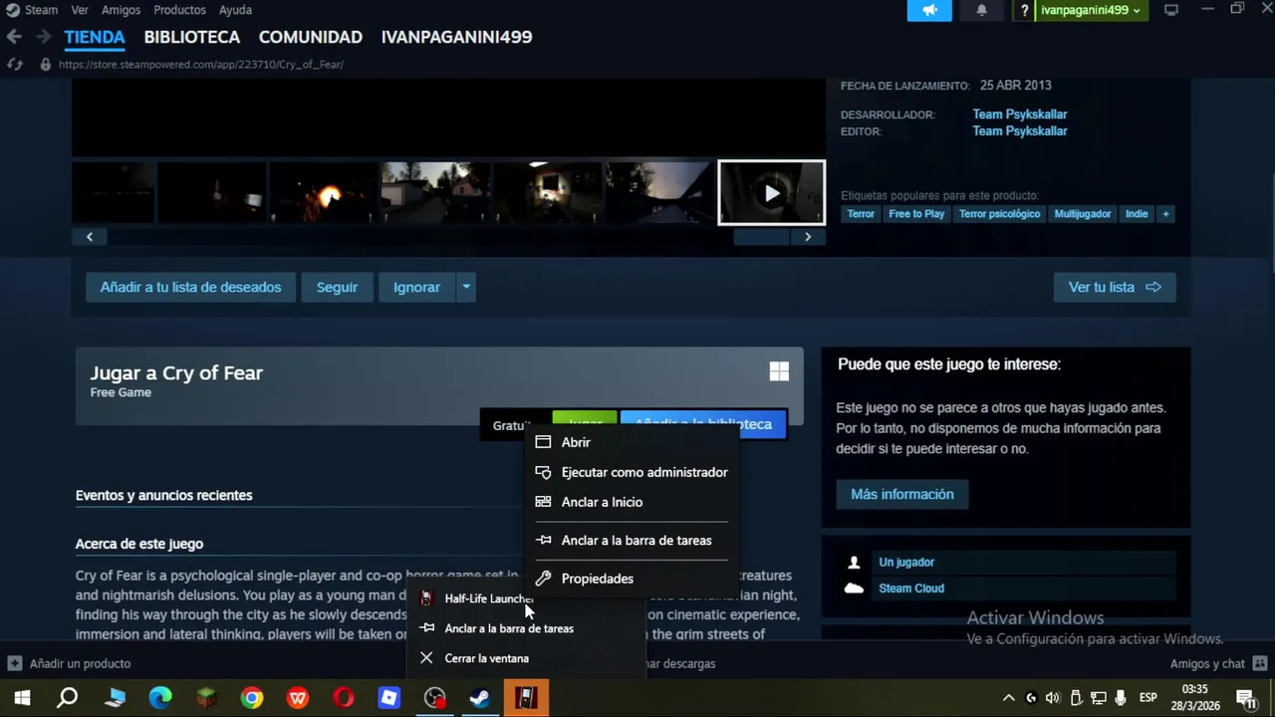Select Anclar a Inicio
The height and width of the screenshot is (717, 1275).
click(x=633, y=502)
